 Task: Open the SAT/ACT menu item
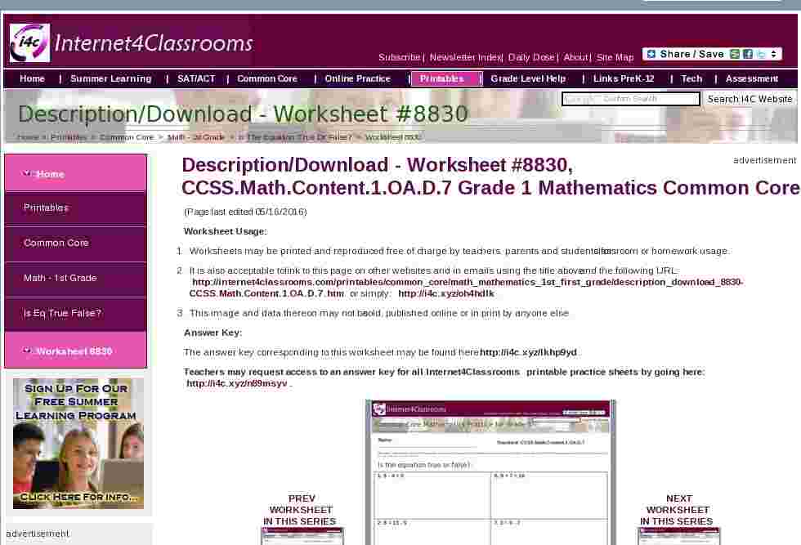[196, 78]
